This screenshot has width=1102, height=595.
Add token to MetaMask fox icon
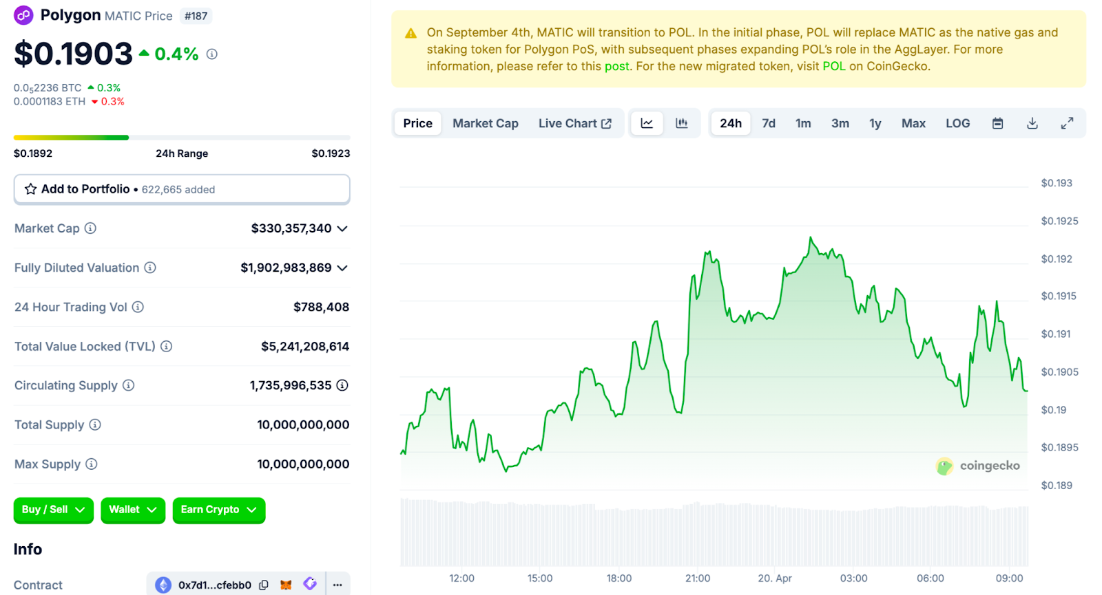click(x=286, y=585)
